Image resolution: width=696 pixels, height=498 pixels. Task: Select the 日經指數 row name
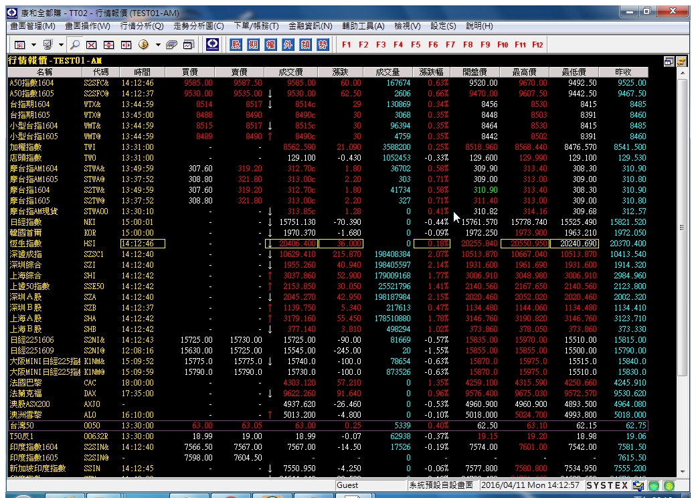pos(25,222)
